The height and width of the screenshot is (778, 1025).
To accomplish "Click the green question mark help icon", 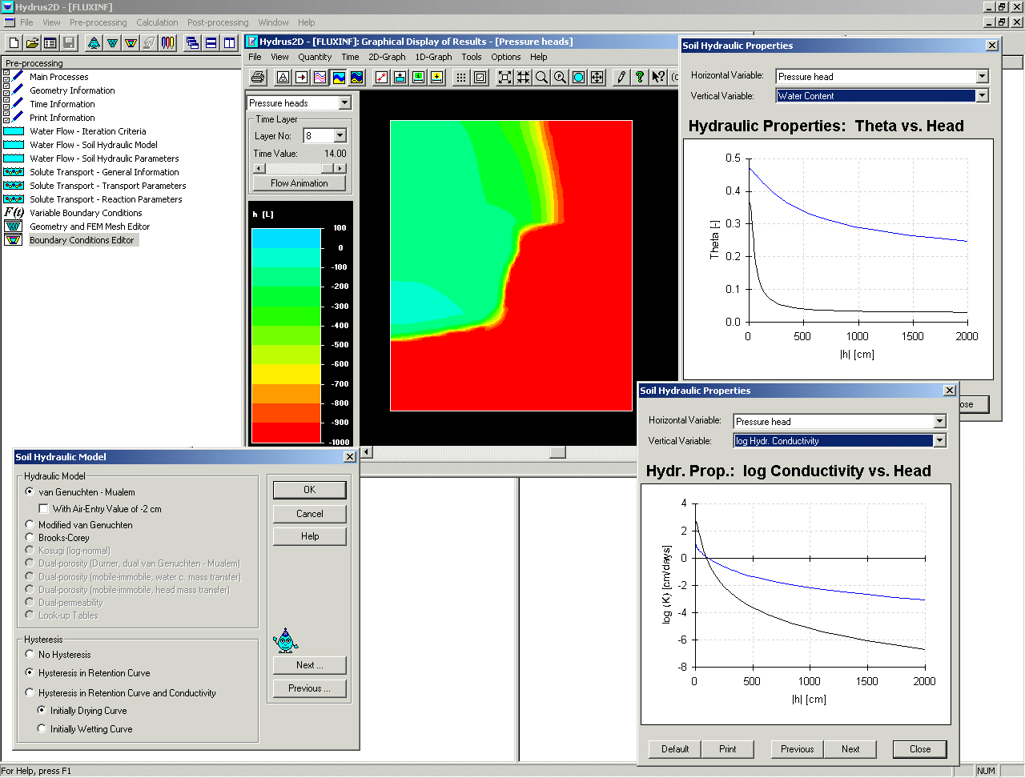I will click(x=640, y=77).
